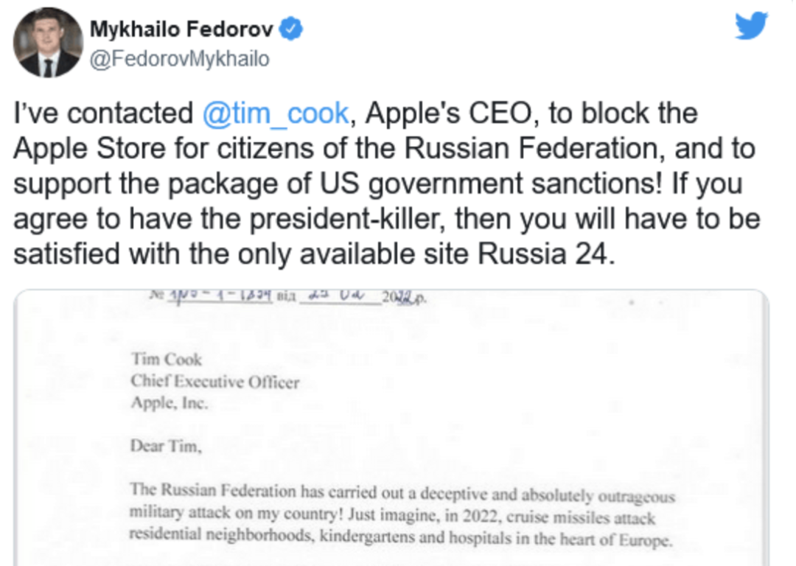Image resolution: width=796 pixels, height=566 pixels.
Task: Click the @FedorovMykhailo handle
Action: [x=179, y=59]
